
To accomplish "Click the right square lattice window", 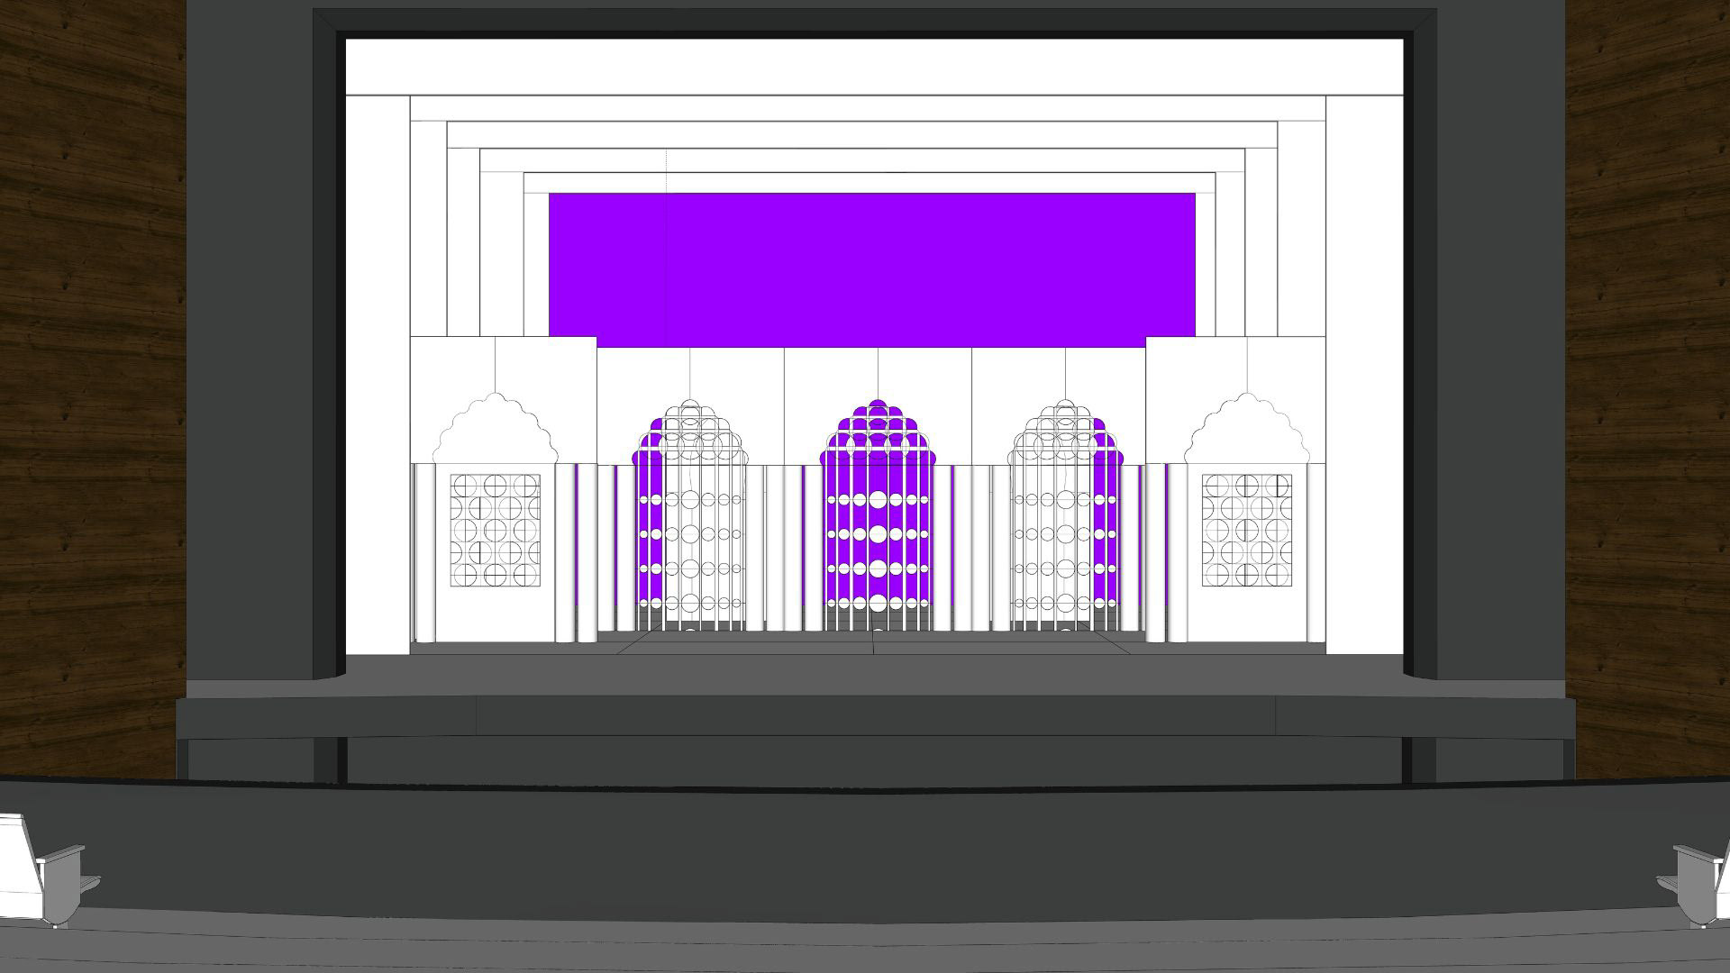I will (x=1246, y=531).
